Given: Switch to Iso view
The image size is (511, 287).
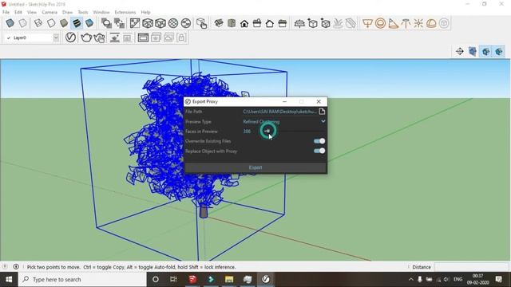Looking at the screenshot, I should pos(219,23).
